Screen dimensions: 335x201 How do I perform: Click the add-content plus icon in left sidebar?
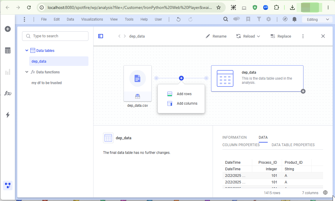[8, 29]
